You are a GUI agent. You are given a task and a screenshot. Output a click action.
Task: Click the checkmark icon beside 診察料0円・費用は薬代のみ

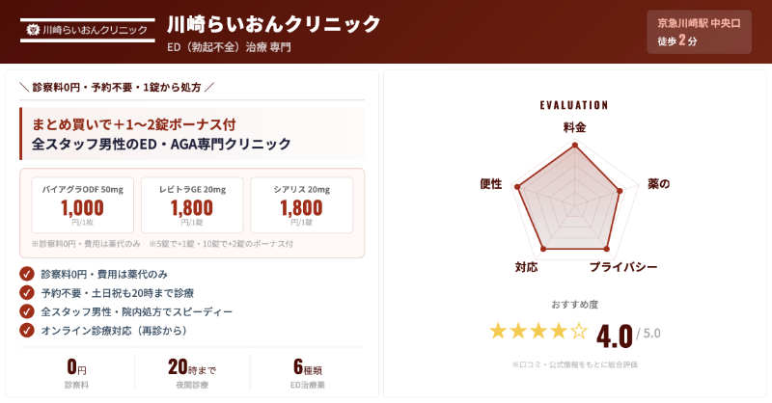pos(27,274)
